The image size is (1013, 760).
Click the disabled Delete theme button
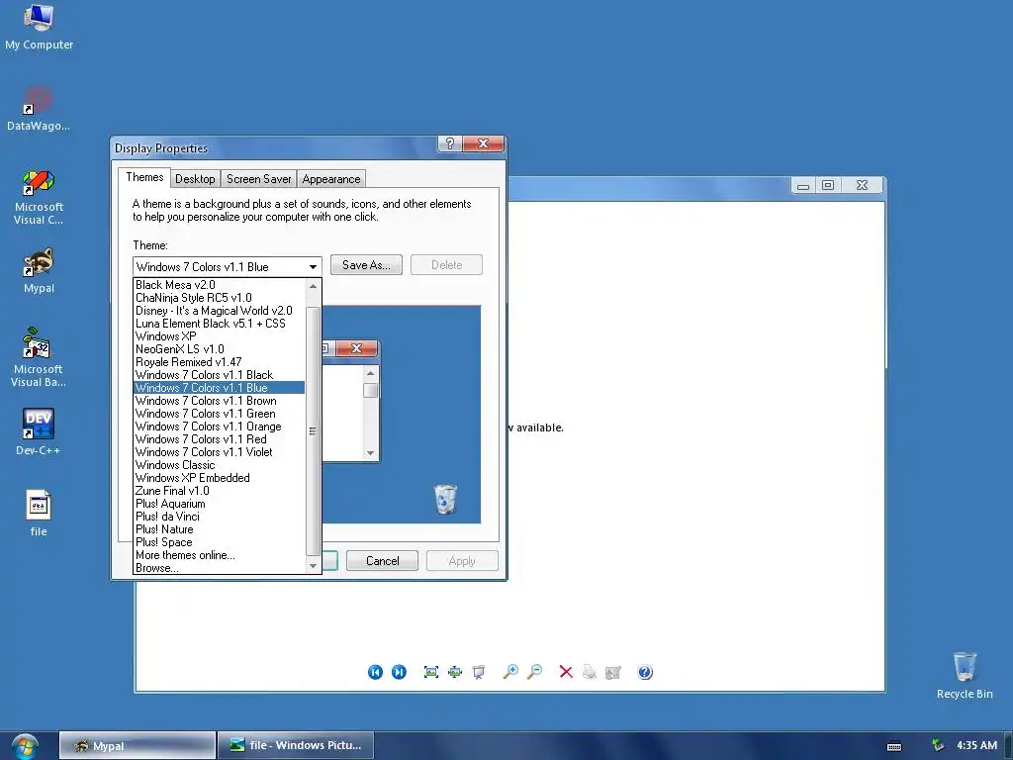446,265
